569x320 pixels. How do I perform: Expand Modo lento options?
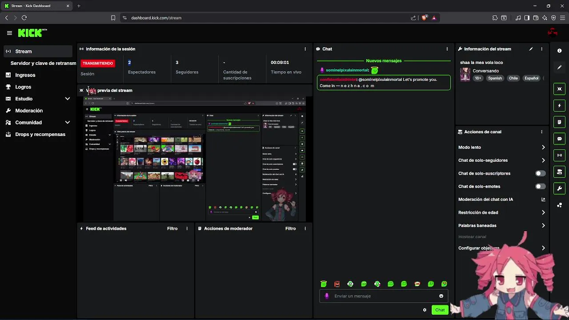[543, 148]
